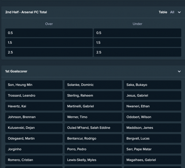Switch to Table view in Arsenal Total
The width and height of the screenshot is (185, 168).
tap(163, 12)
